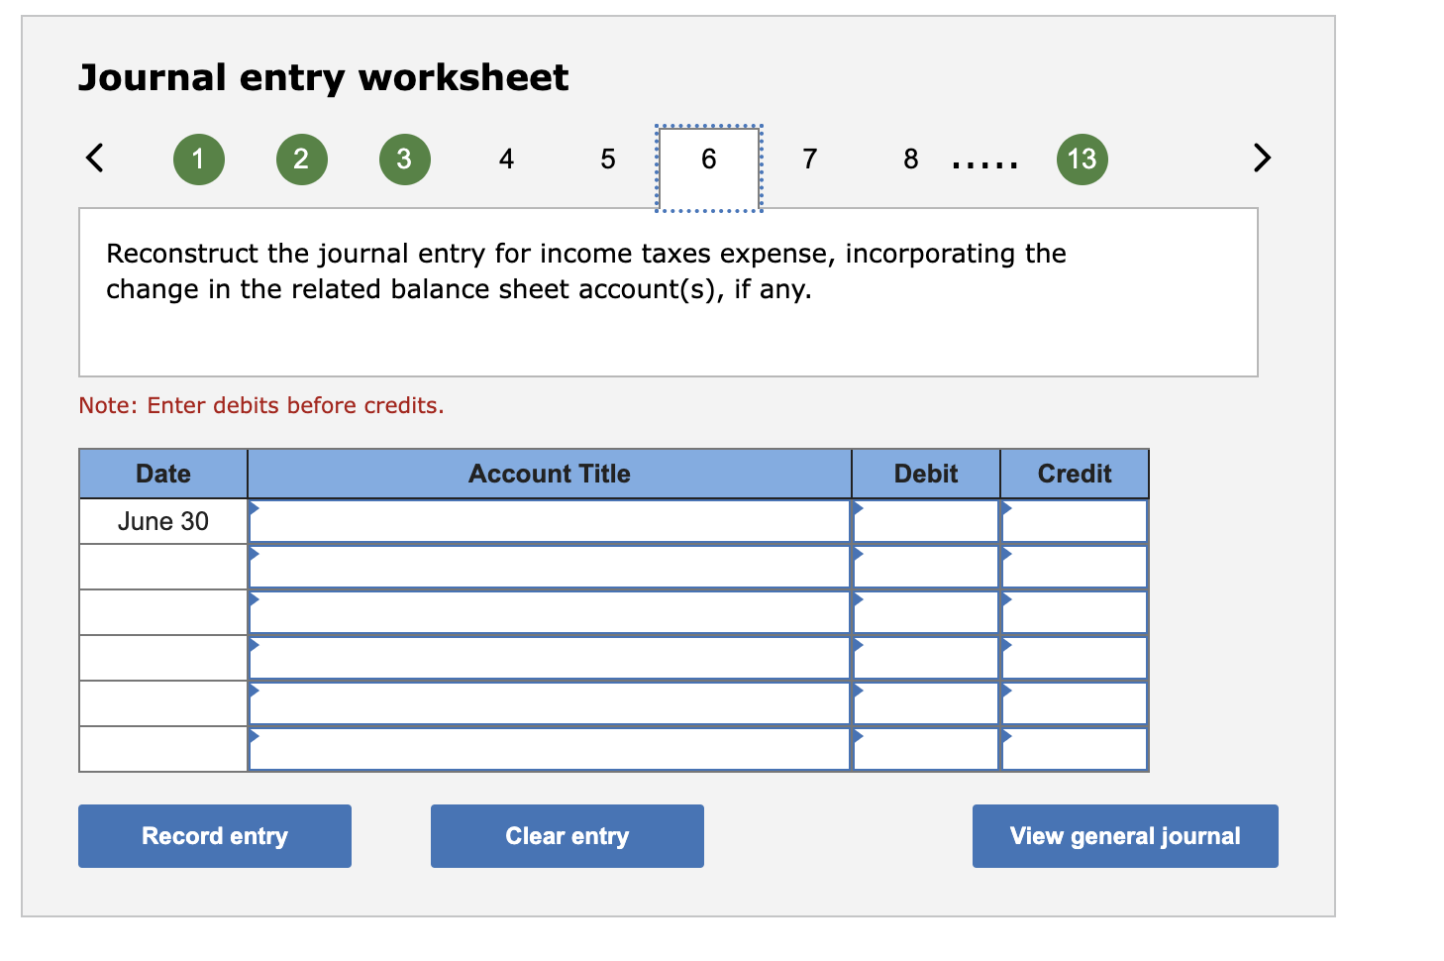Image resolution: width=1444 pixels, height=961 pixels.
Task: Select step 3 circle in navigation
Action: pyautogui.click(x=404, y=159)
